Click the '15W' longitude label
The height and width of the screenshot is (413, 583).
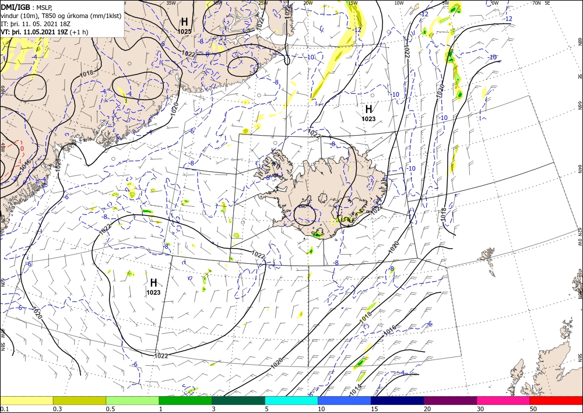coord(353,3)
